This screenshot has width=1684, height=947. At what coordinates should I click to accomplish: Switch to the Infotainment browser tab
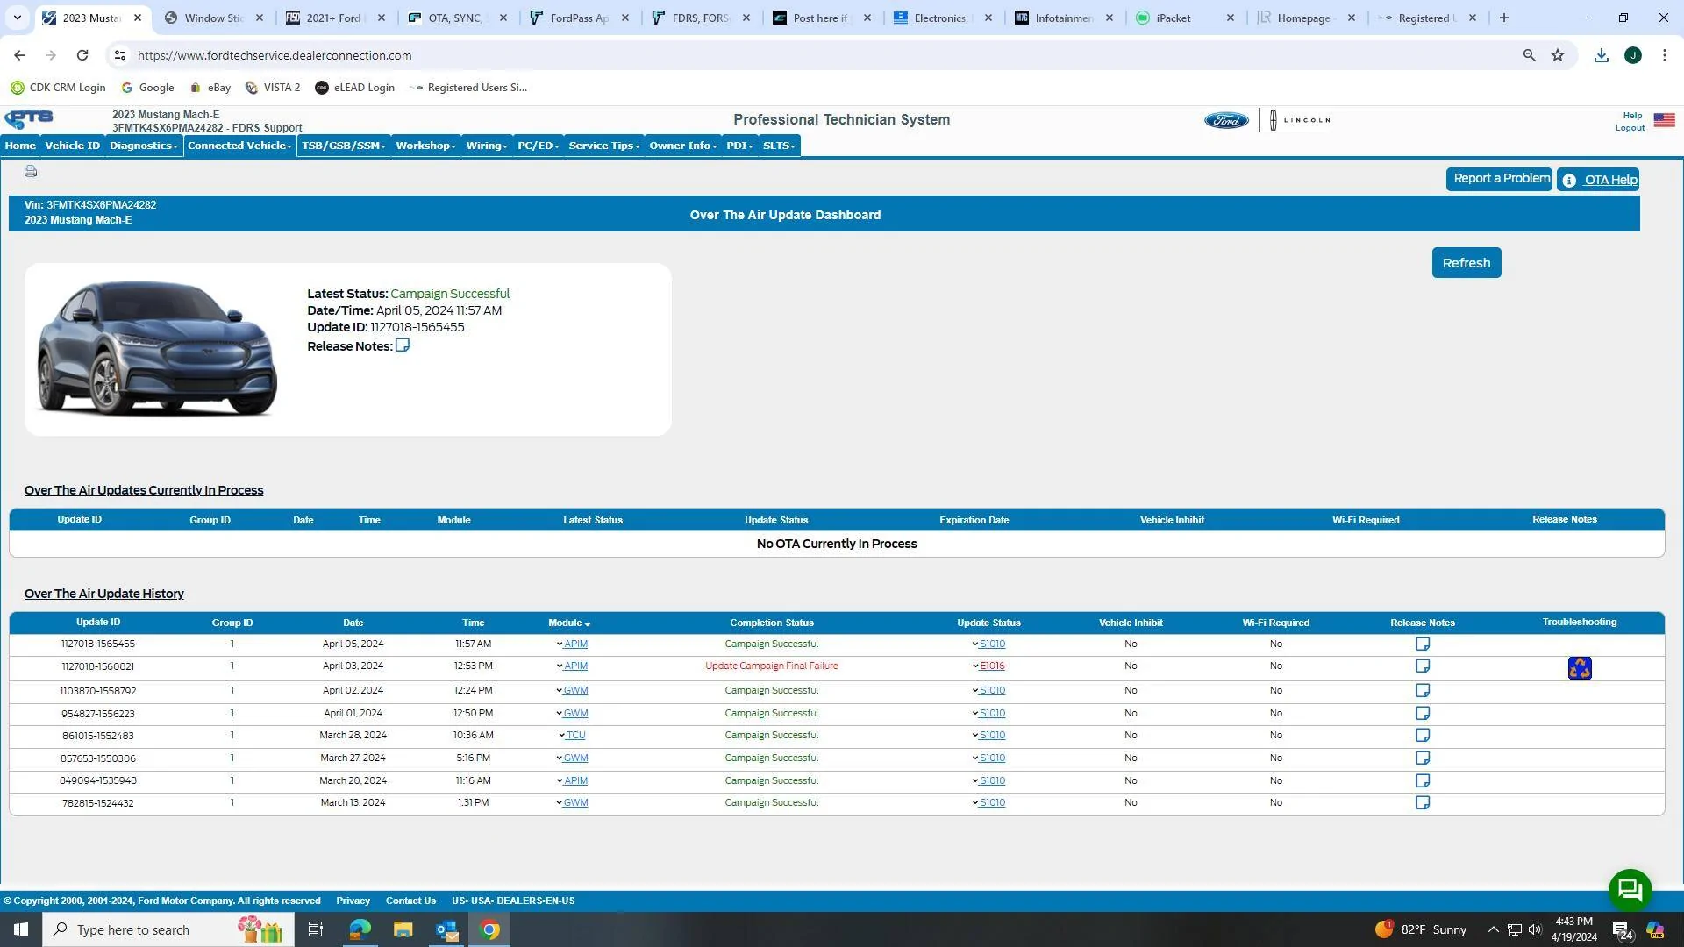[1063, 18]
